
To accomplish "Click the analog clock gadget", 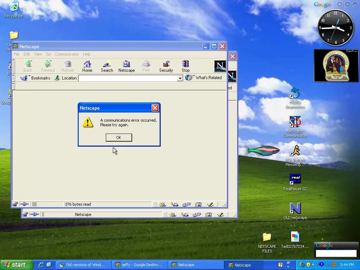I will tap(335, 28).
